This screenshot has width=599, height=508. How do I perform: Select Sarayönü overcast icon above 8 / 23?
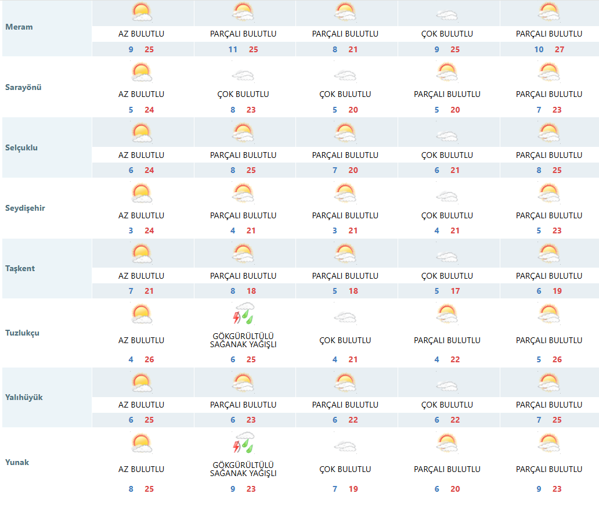[243, 75]
